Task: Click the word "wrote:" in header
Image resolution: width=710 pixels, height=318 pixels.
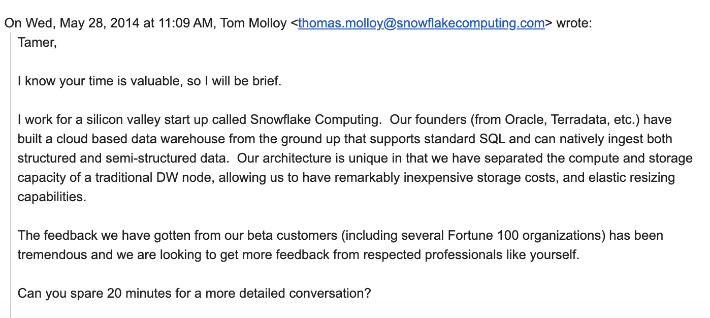Action: click(574, 23)
